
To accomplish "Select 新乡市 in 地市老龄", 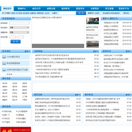I will [x=15, y=100].
